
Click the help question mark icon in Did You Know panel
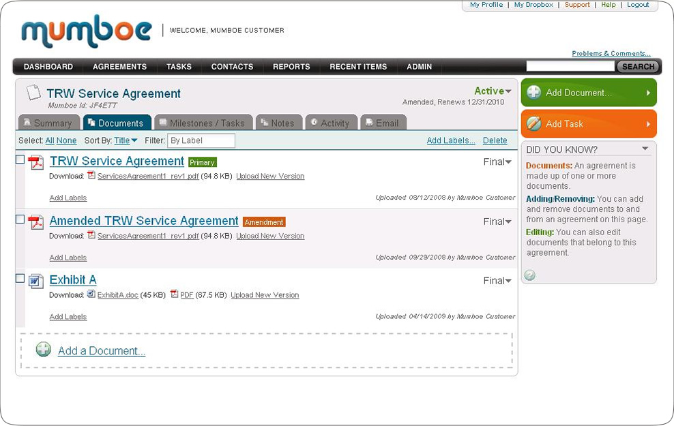[530, 275]
